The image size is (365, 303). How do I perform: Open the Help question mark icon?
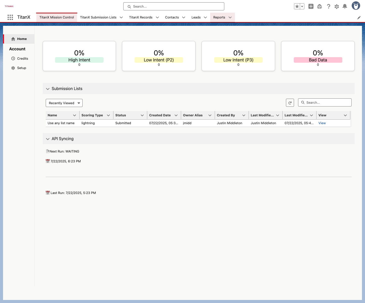click(x=328, y=7)
